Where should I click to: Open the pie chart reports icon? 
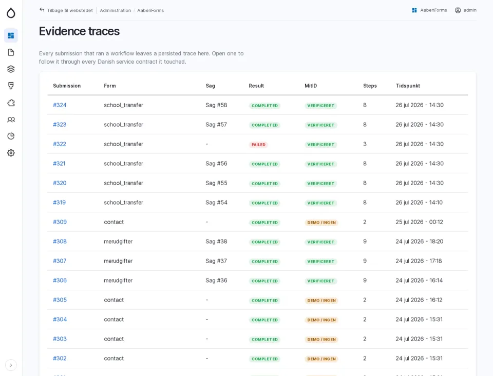tap(11, 136)
